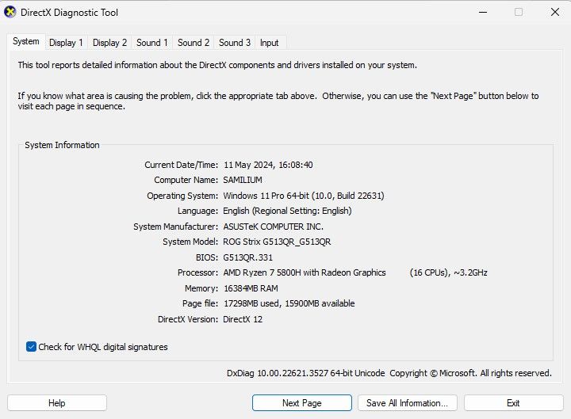Image resolution: width=571 pixels, height=419 pixels.
Task: Go to the Display 2 tab
Action: [x=109, y=43]
